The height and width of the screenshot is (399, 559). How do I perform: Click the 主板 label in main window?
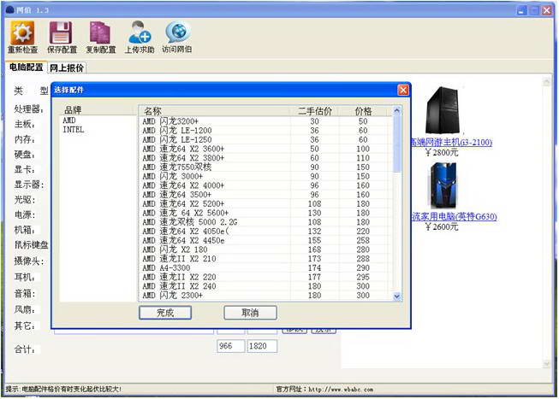click(25, 124)
